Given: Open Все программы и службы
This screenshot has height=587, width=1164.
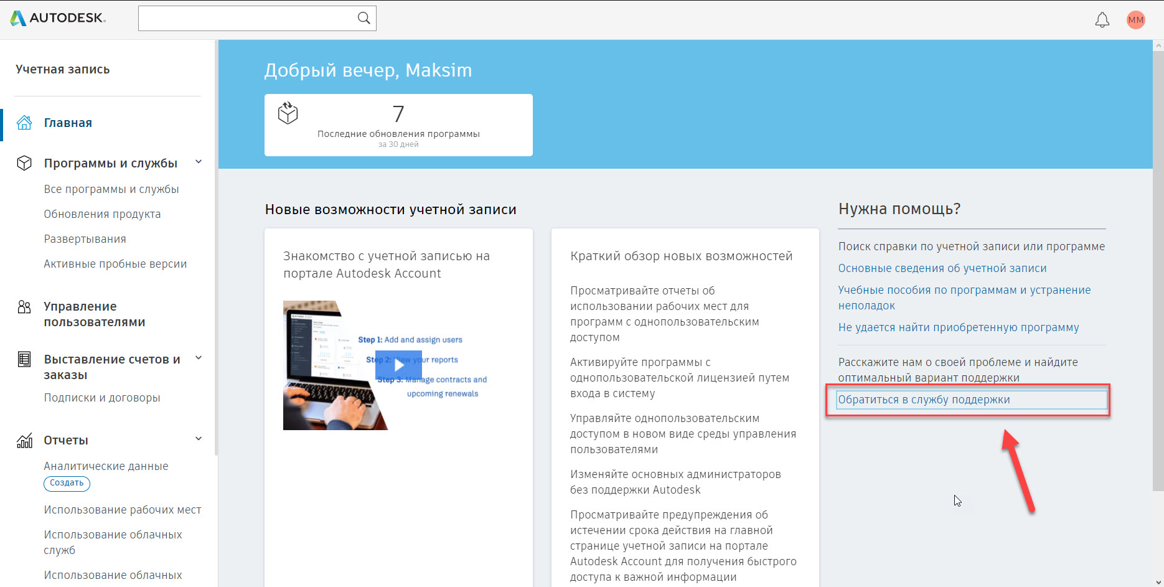Looking at the screenshot, I should [111, 189].
